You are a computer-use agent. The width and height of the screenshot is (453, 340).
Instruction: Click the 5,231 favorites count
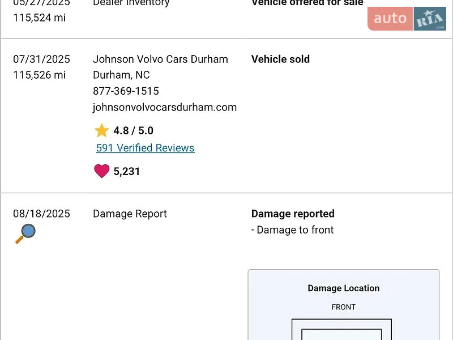point(126,171)
